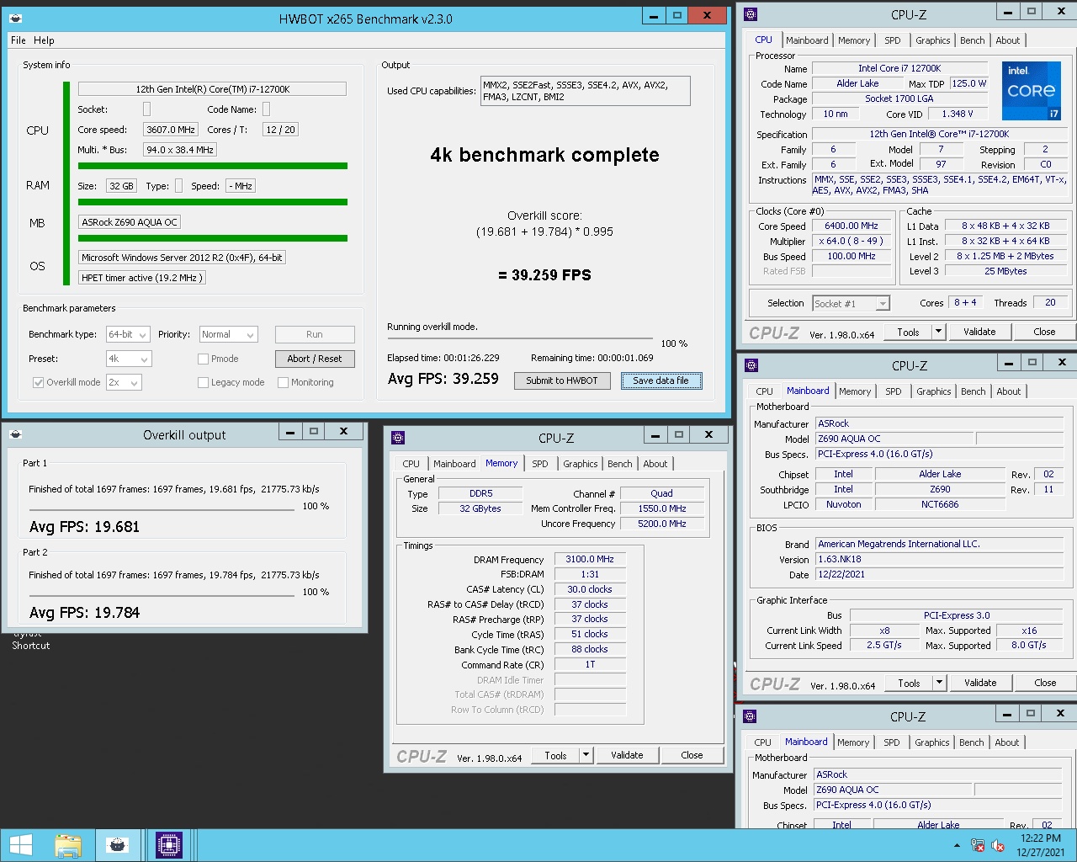Open File Explorer from the taskbar
The image size is (1077, 862).
pos(68,845)
